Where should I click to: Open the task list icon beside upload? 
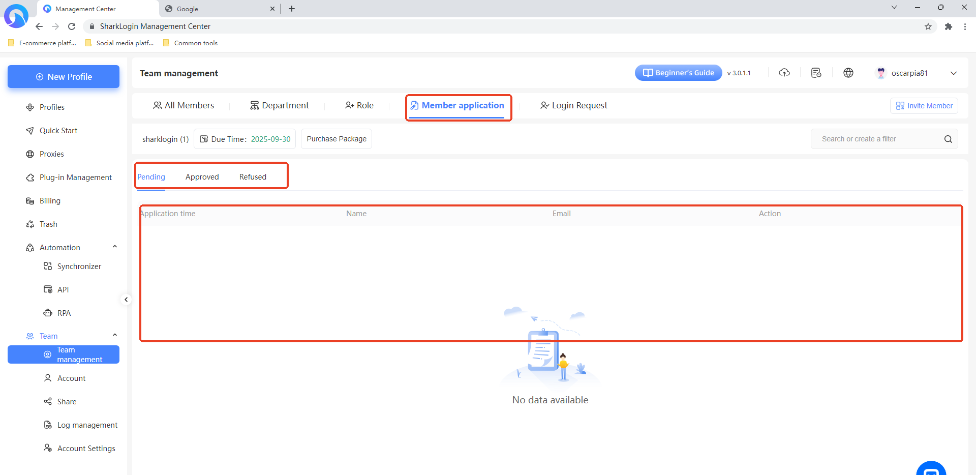coord(816,73)
